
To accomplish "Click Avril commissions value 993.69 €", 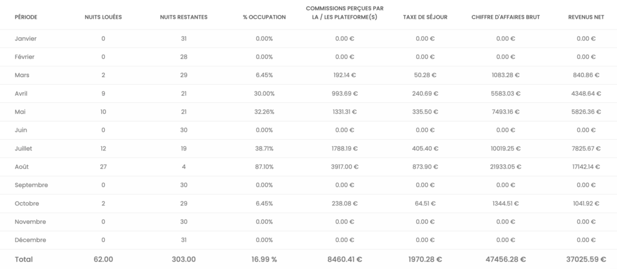I will (x=345, y=94).
